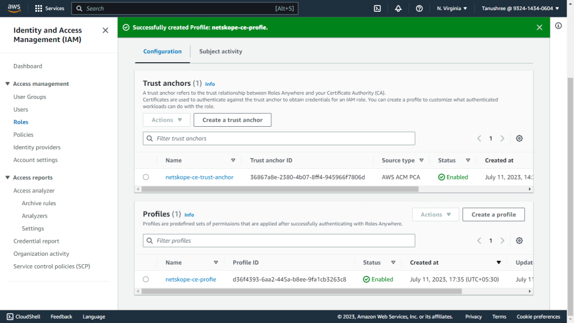Open CloudShell in the footer
Viewport: 574px width, 323px height.
click(24, 317)
